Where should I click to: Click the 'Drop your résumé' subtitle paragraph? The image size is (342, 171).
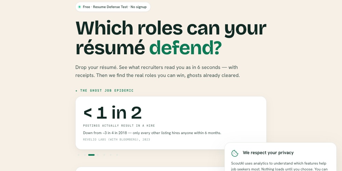tap(157, 71)
